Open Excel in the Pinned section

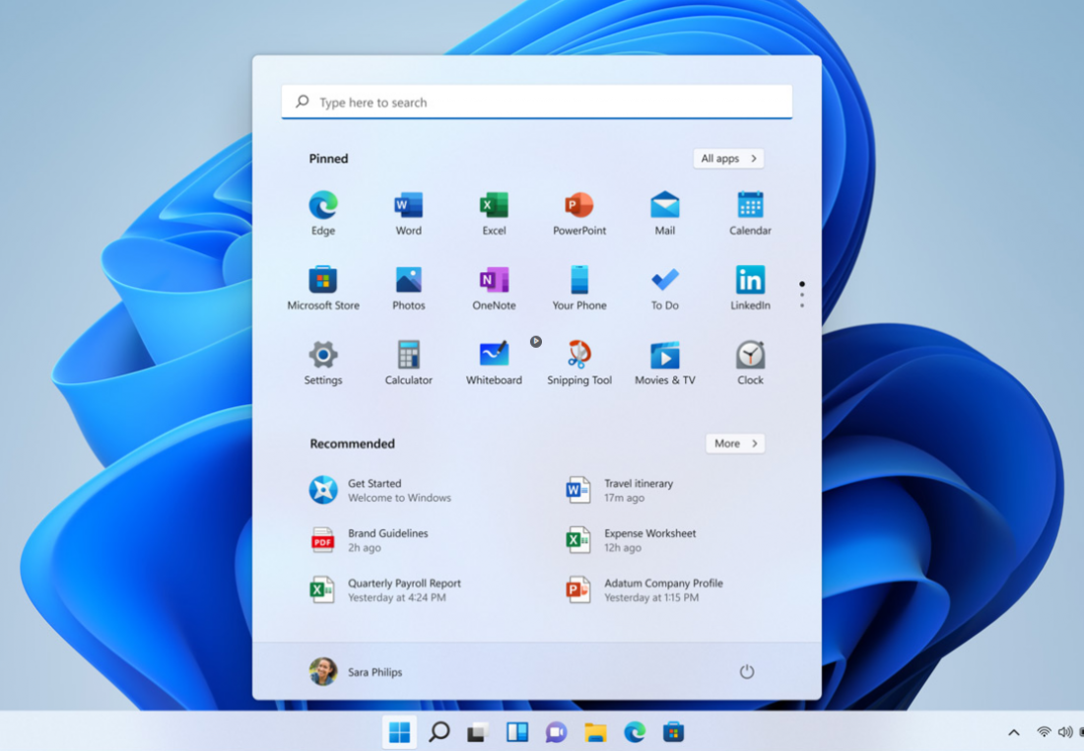click(494, 213)
